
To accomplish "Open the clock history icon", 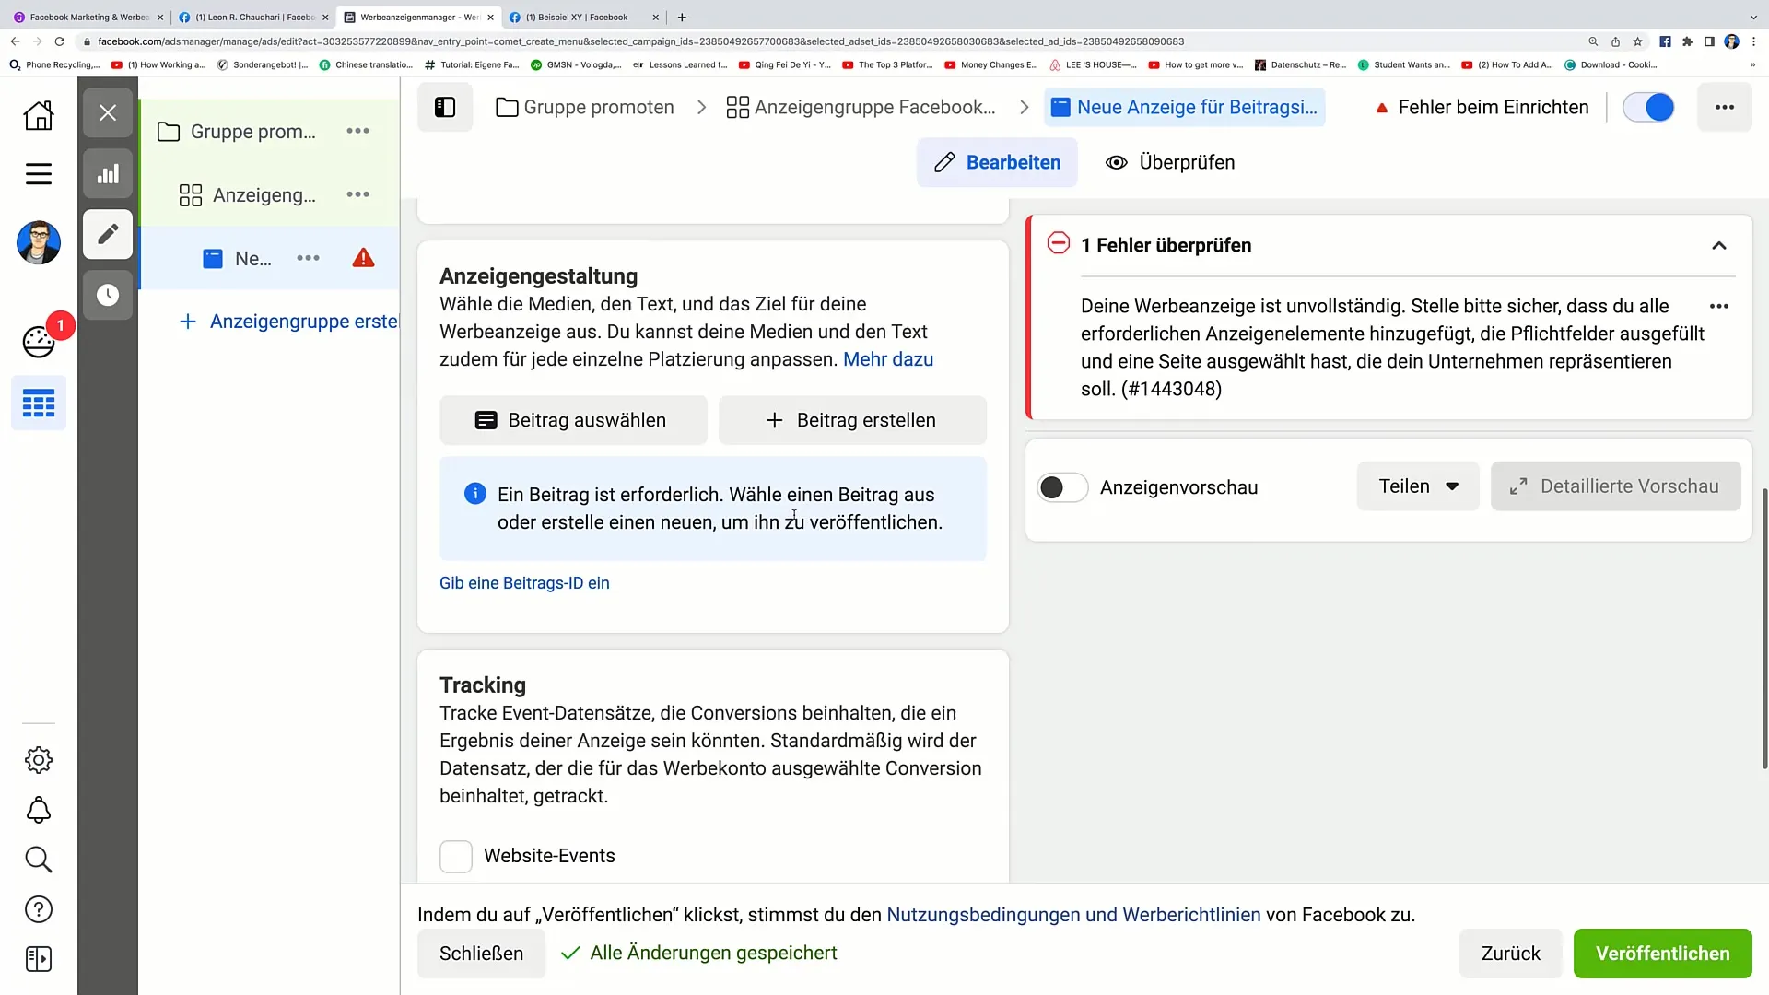I will tap(108, 295).
